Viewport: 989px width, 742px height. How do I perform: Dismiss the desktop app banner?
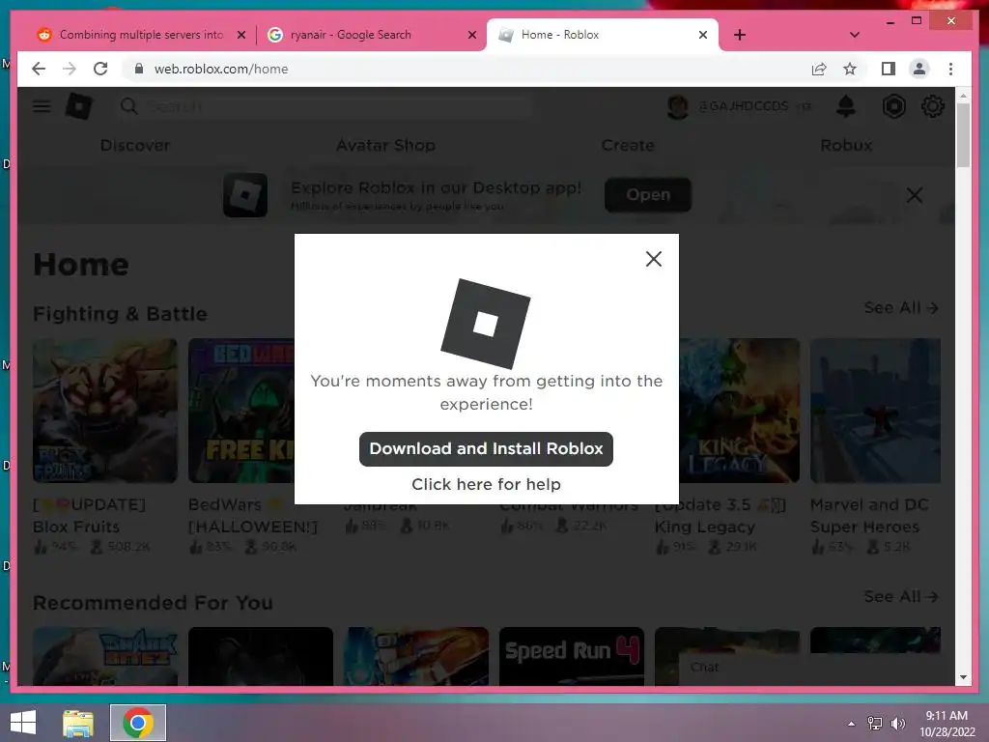[914, 195]
